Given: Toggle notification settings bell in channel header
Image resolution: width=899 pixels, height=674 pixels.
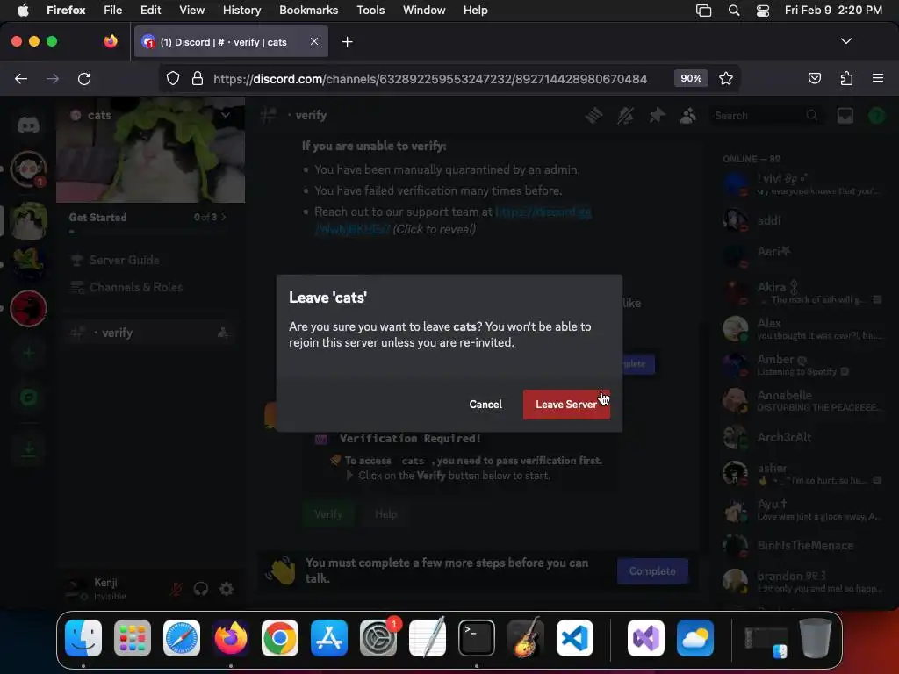Looking at the screenshot, I should pos(625,116).
